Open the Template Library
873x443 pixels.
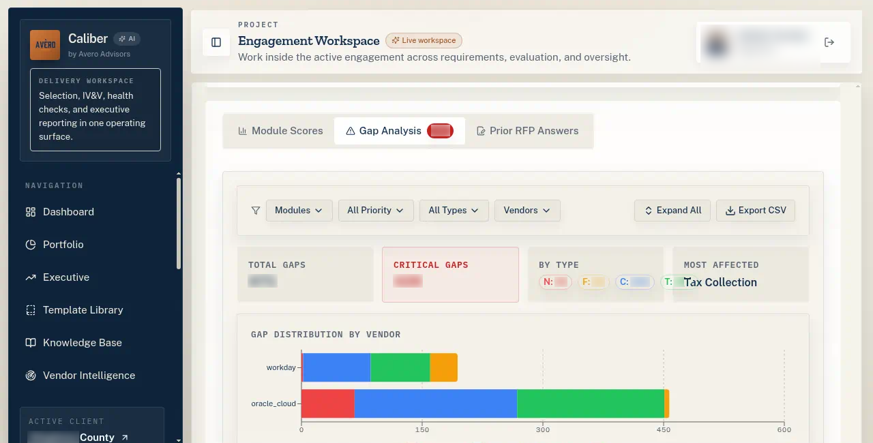pos(95,310)
